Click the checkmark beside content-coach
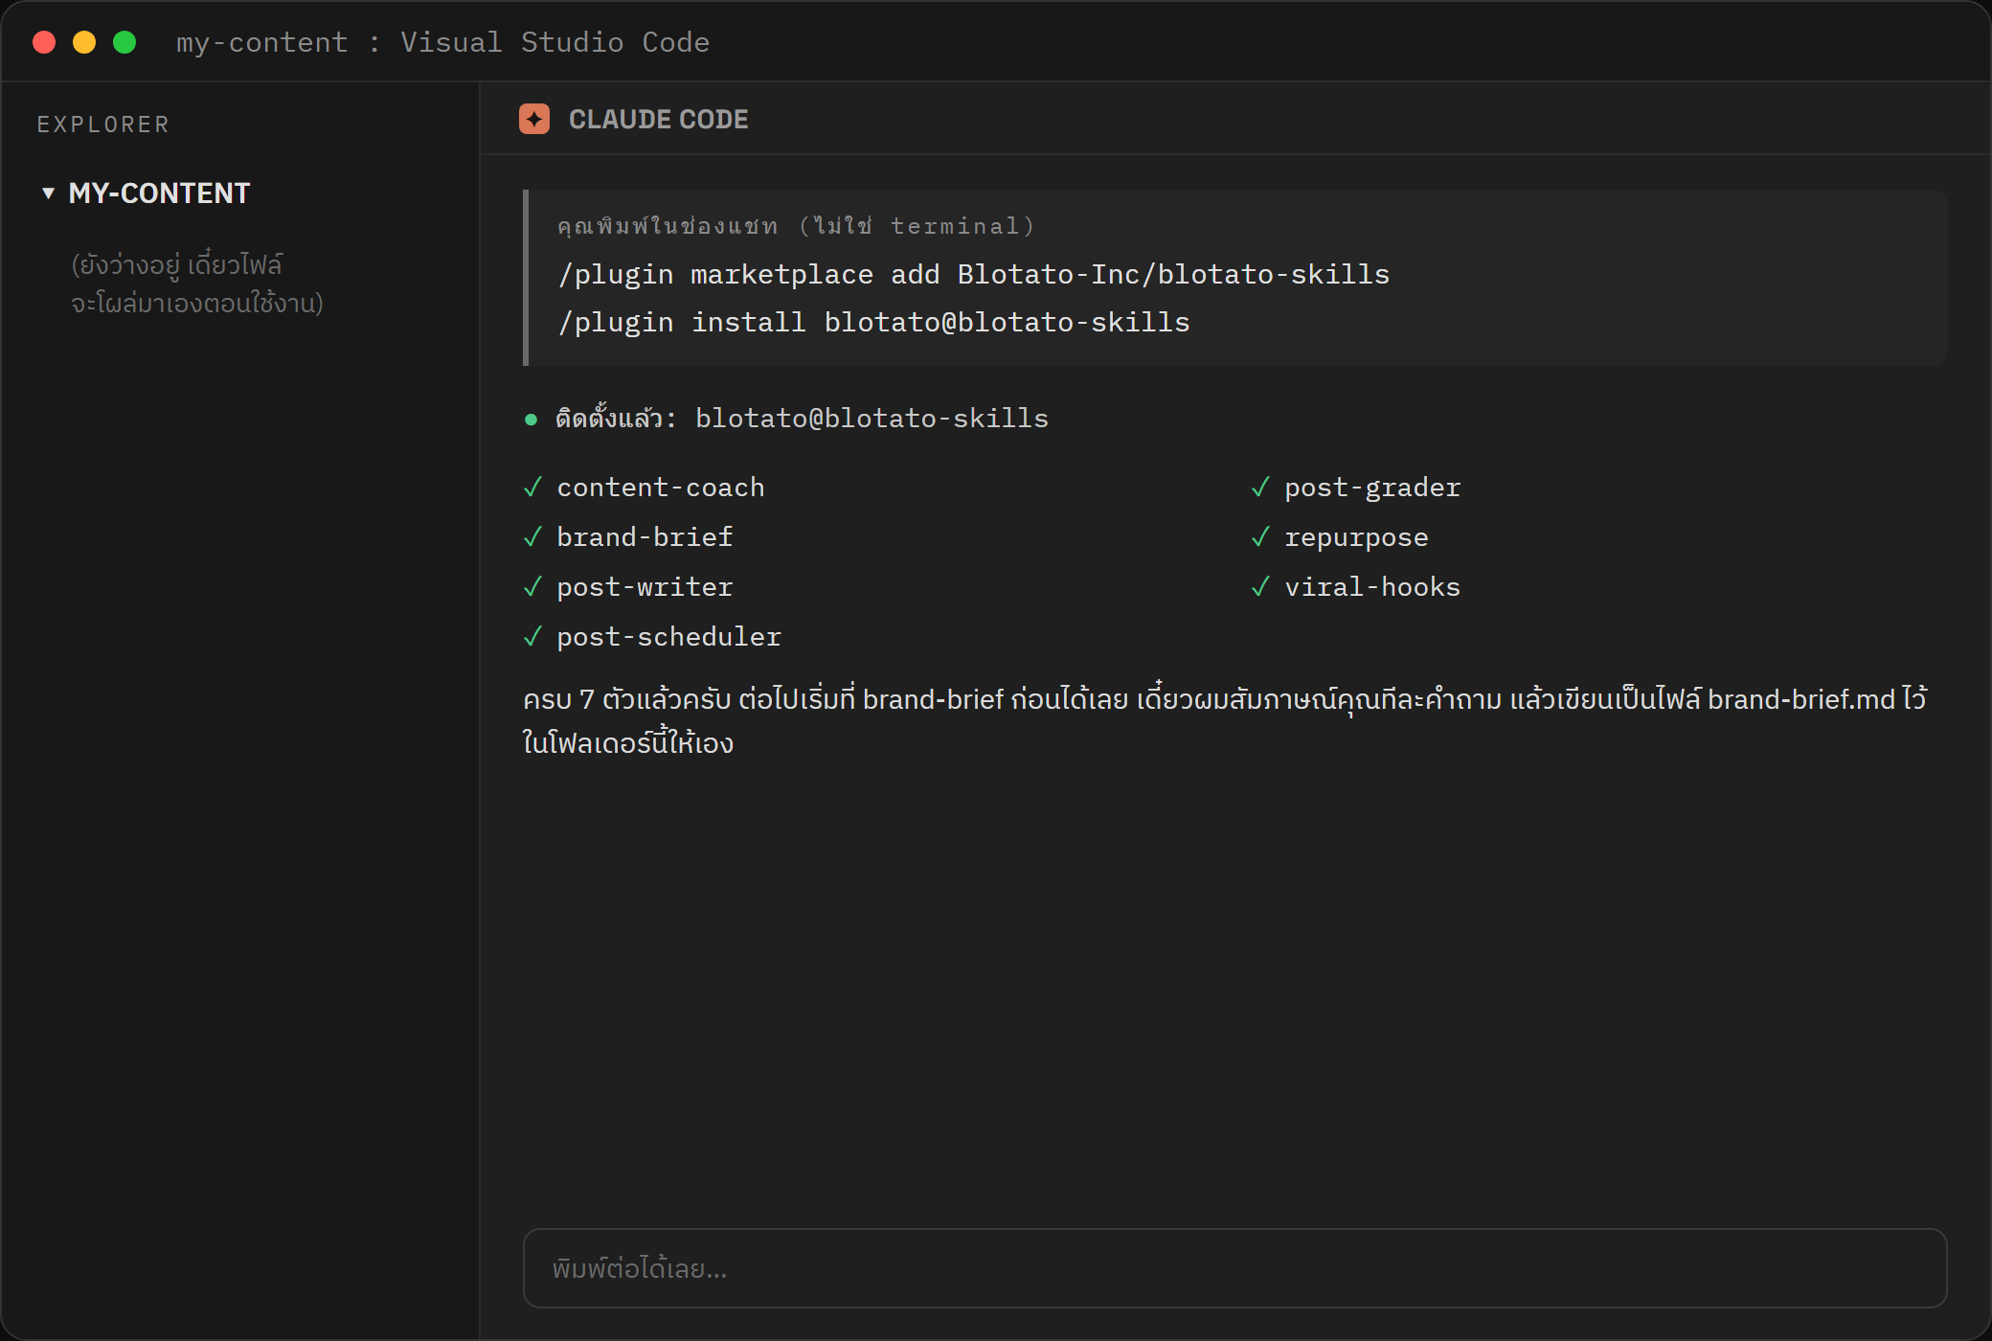The height and width of the screenshot is (1341, 1992). 533,488
